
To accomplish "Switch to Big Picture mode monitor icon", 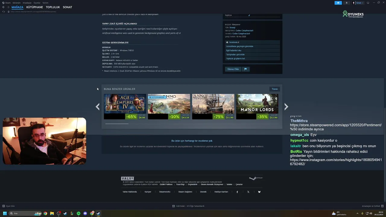I will 368,3.
